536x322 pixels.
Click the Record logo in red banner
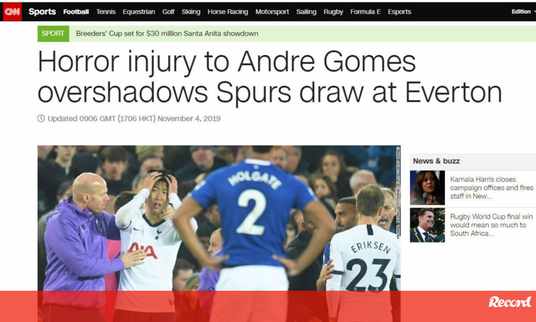pyautogui.click(x=510, y=302)
